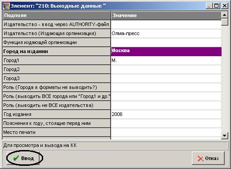Select the Город1 row label
This screenshot has height=169, width=231.
point(57,60)
